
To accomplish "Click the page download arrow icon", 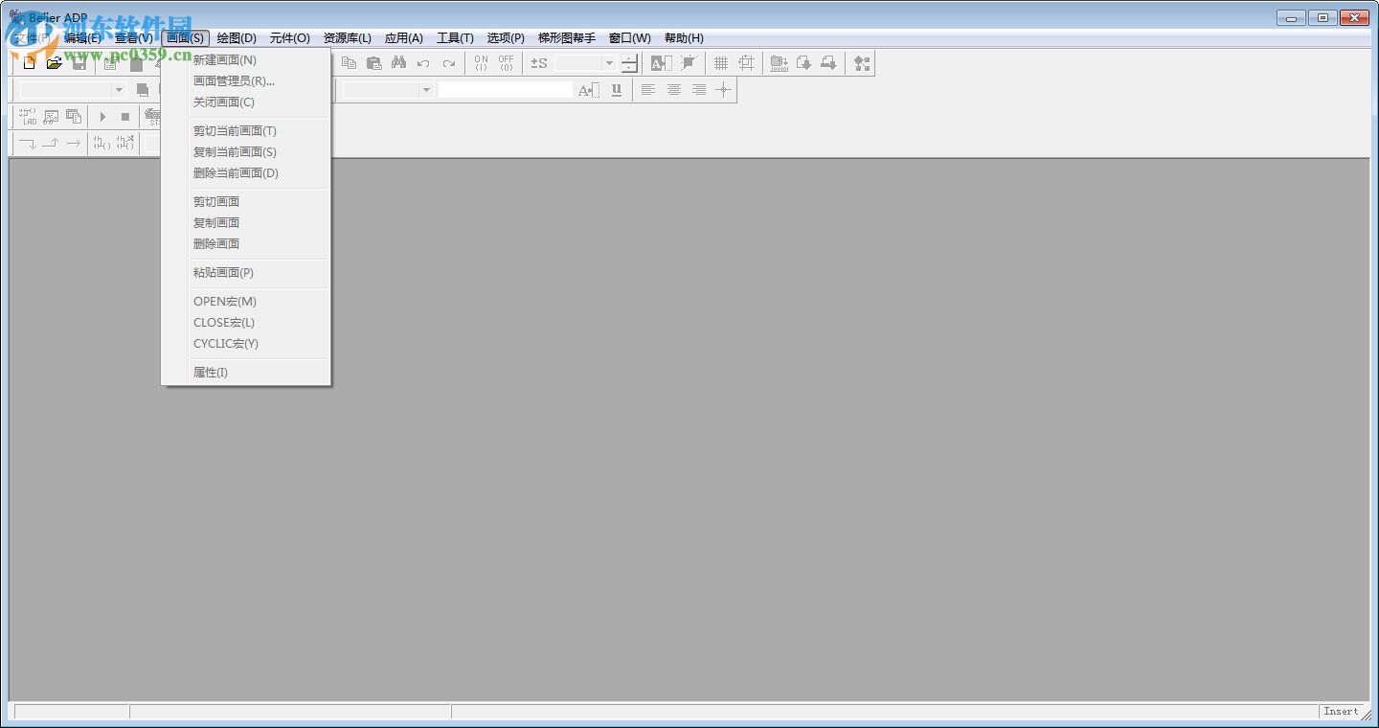I will pos(804,63).
